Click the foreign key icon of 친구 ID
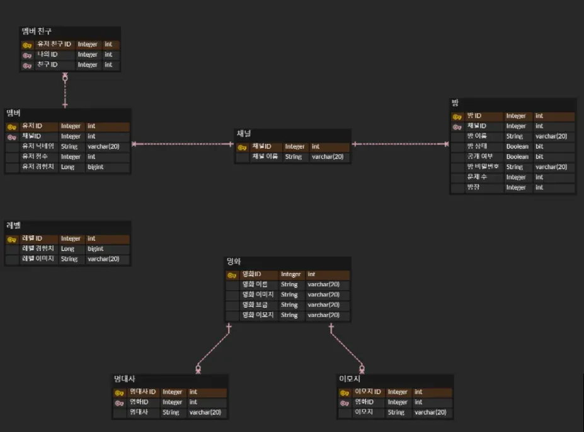This screenshot has height=432, width=584. point(27,65)
